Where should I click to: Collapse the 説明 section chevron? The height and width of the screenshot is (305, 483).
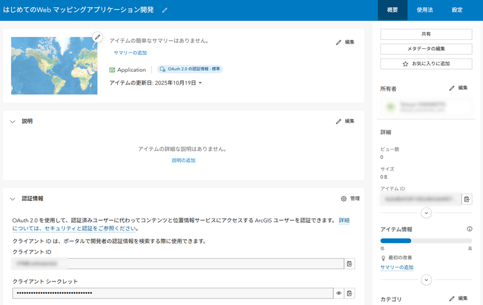click(13, 122)
